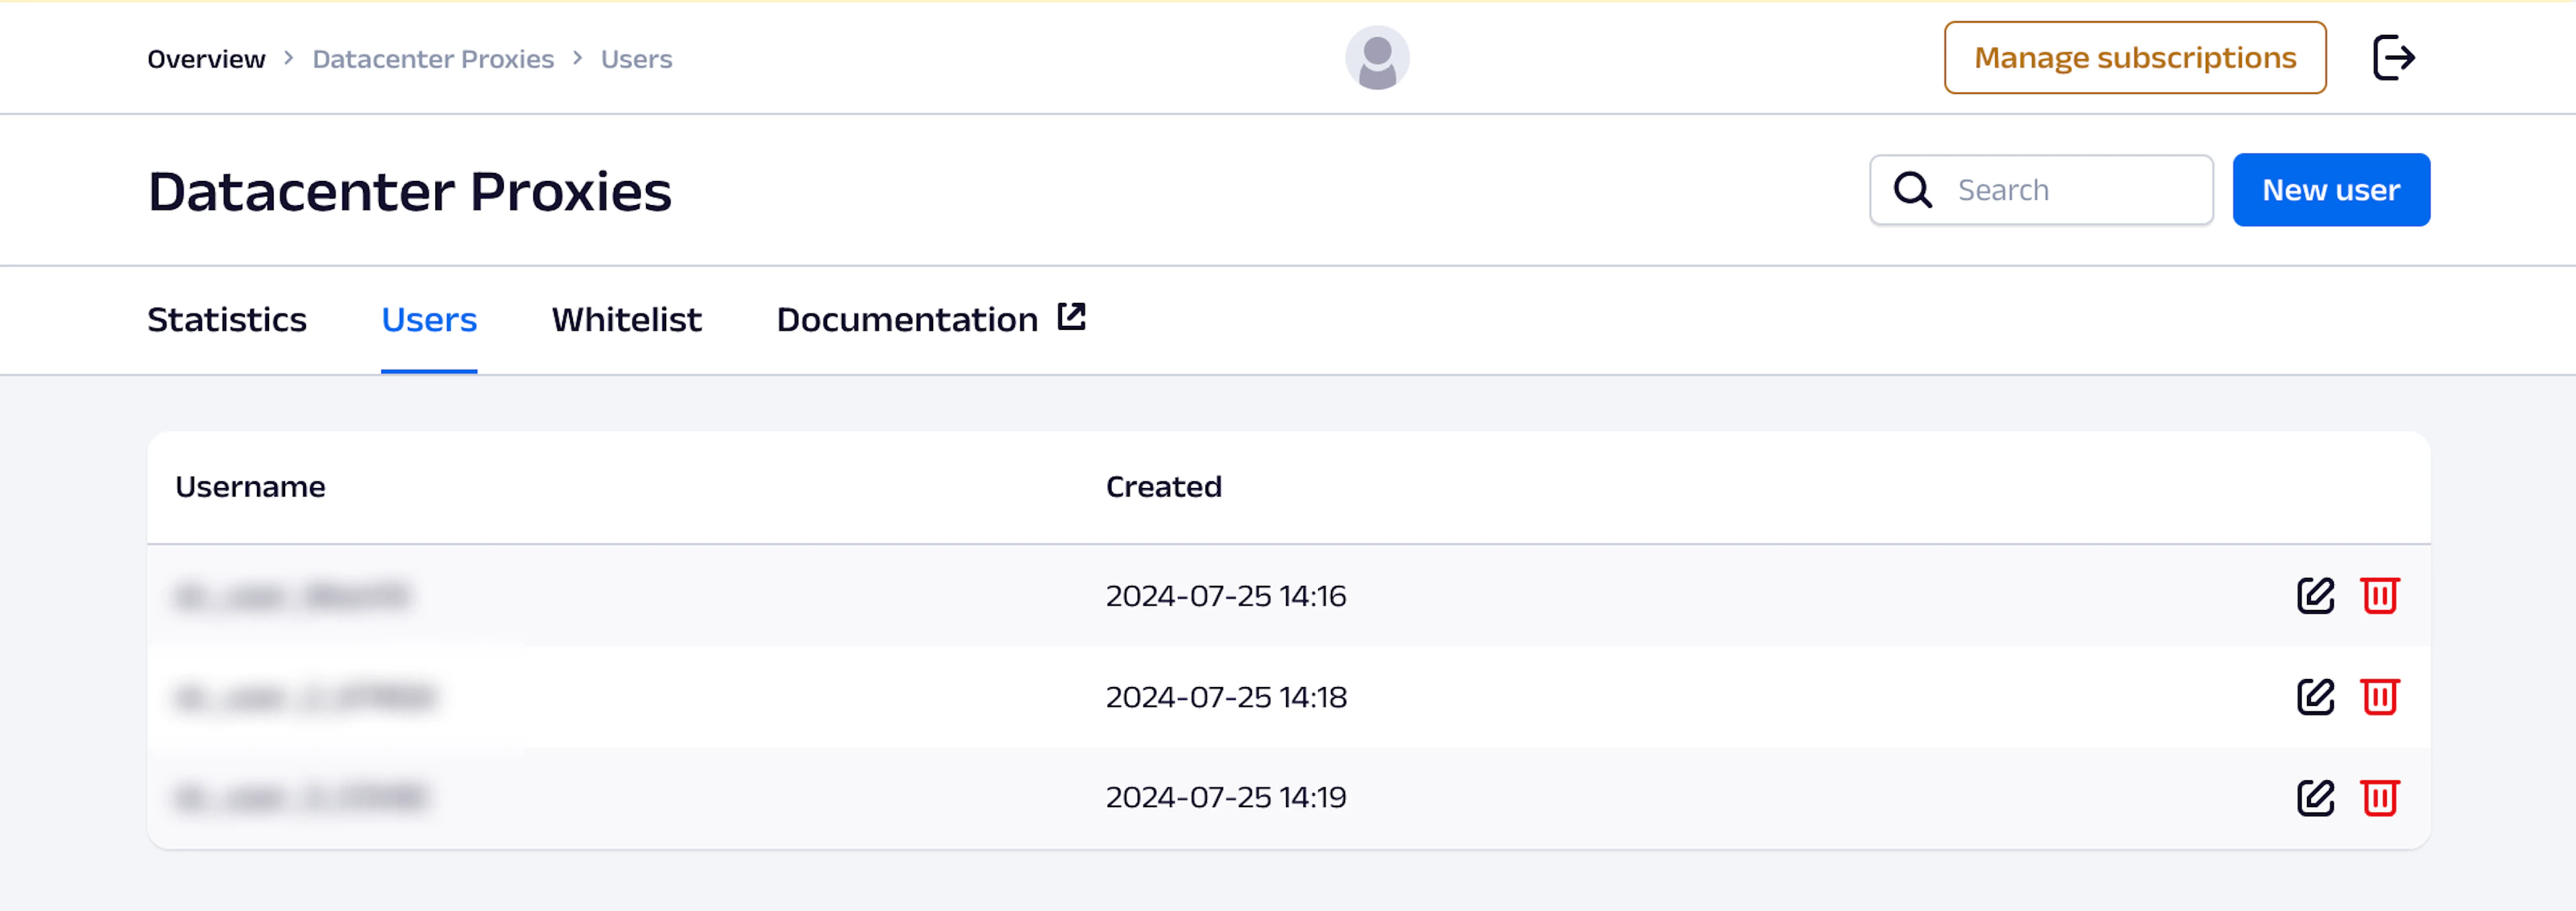Open the Documentation external link icon
This screenshot has height=911, width=2576.
(x=1071, y=318)
